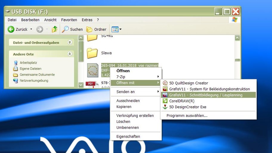Image resolution: width=272 pixels, height=153 pixels.
Task: Select the Slawa folder icon
Action: pyautogui.click(x=92, y=53)
